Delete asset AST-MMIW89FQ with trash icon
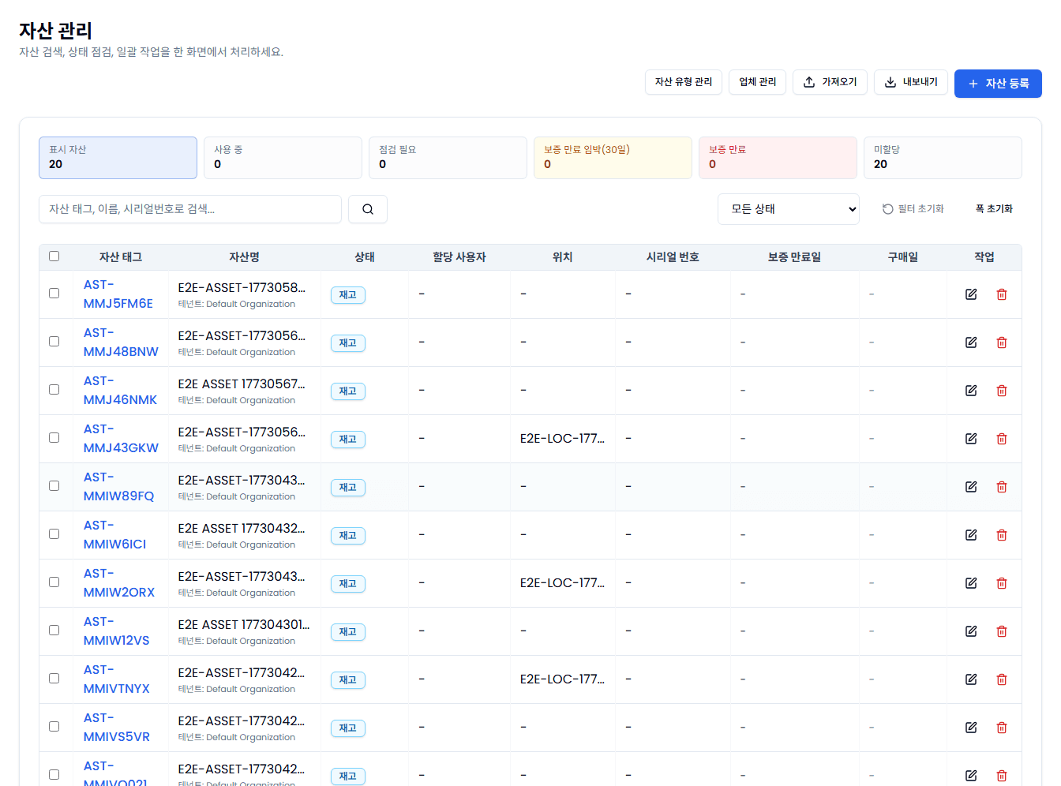Screen dimensions: 1061x786 1001,487
